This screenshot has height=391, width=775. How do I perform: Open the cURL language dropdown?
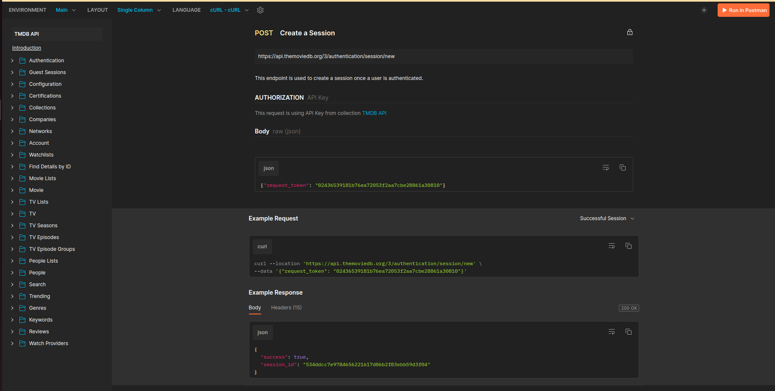pyautogui.click(x=230, y=10)
